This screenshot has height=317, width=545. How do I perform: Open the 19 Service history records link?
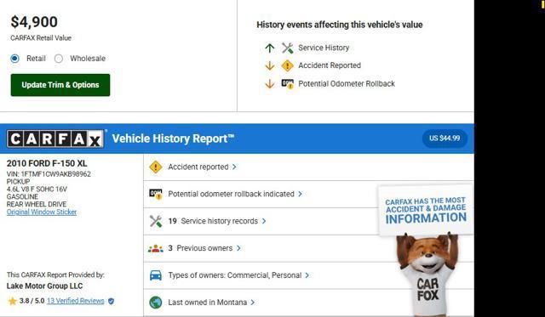213,221
